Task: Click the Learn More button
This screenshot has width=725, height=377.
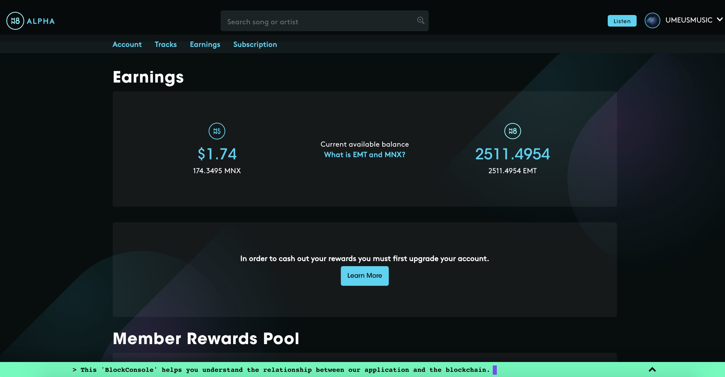Action: tap(365, 276)
